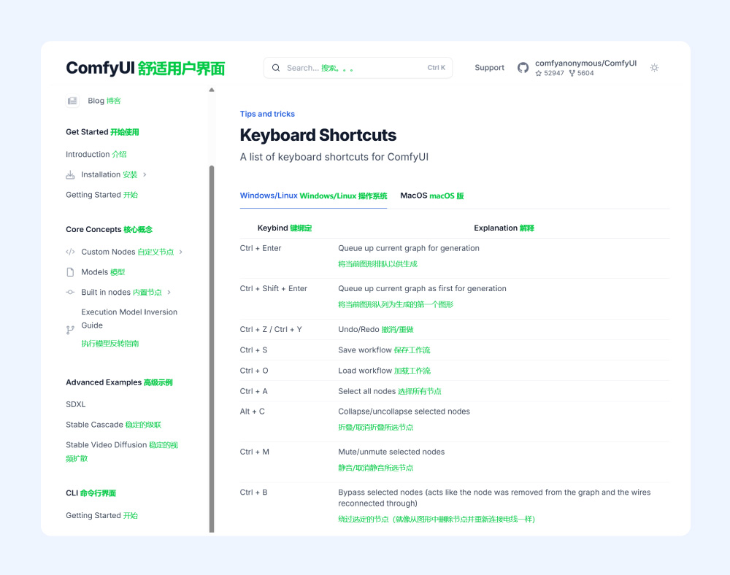Click the sidebar scrollbar thumb
Viewport: 730px width, 575px height.
point(212,349)
